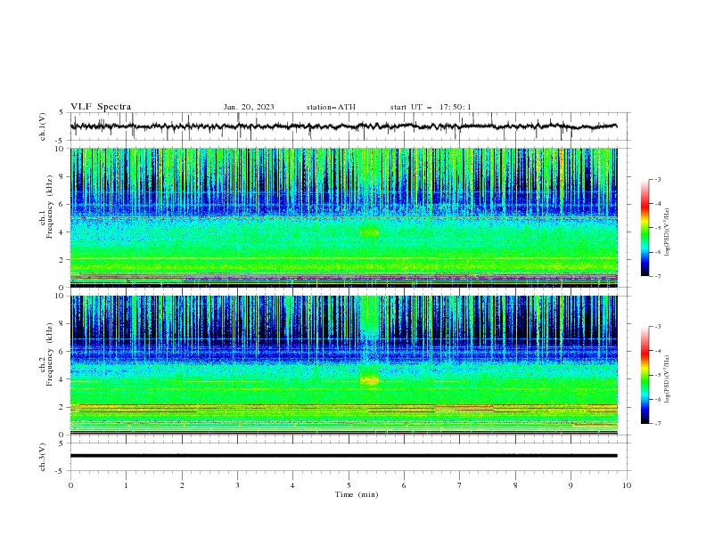The width and height of the screenshot is (706, 545).
Task: Click the "7" time axis tick label
Action: tap(460, 485)
